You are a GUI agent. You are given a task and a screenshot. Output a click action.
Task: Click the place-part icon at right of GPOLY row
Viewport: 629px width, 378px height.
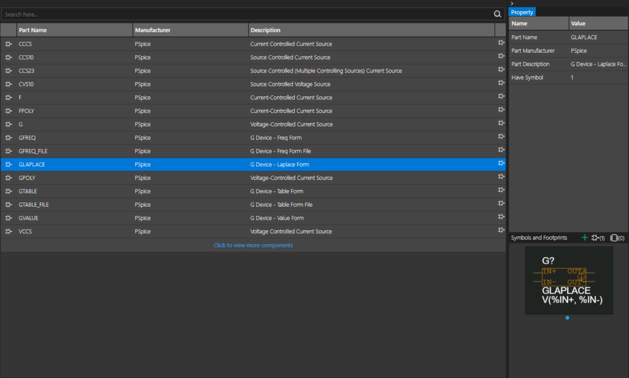tap(501, 176)
